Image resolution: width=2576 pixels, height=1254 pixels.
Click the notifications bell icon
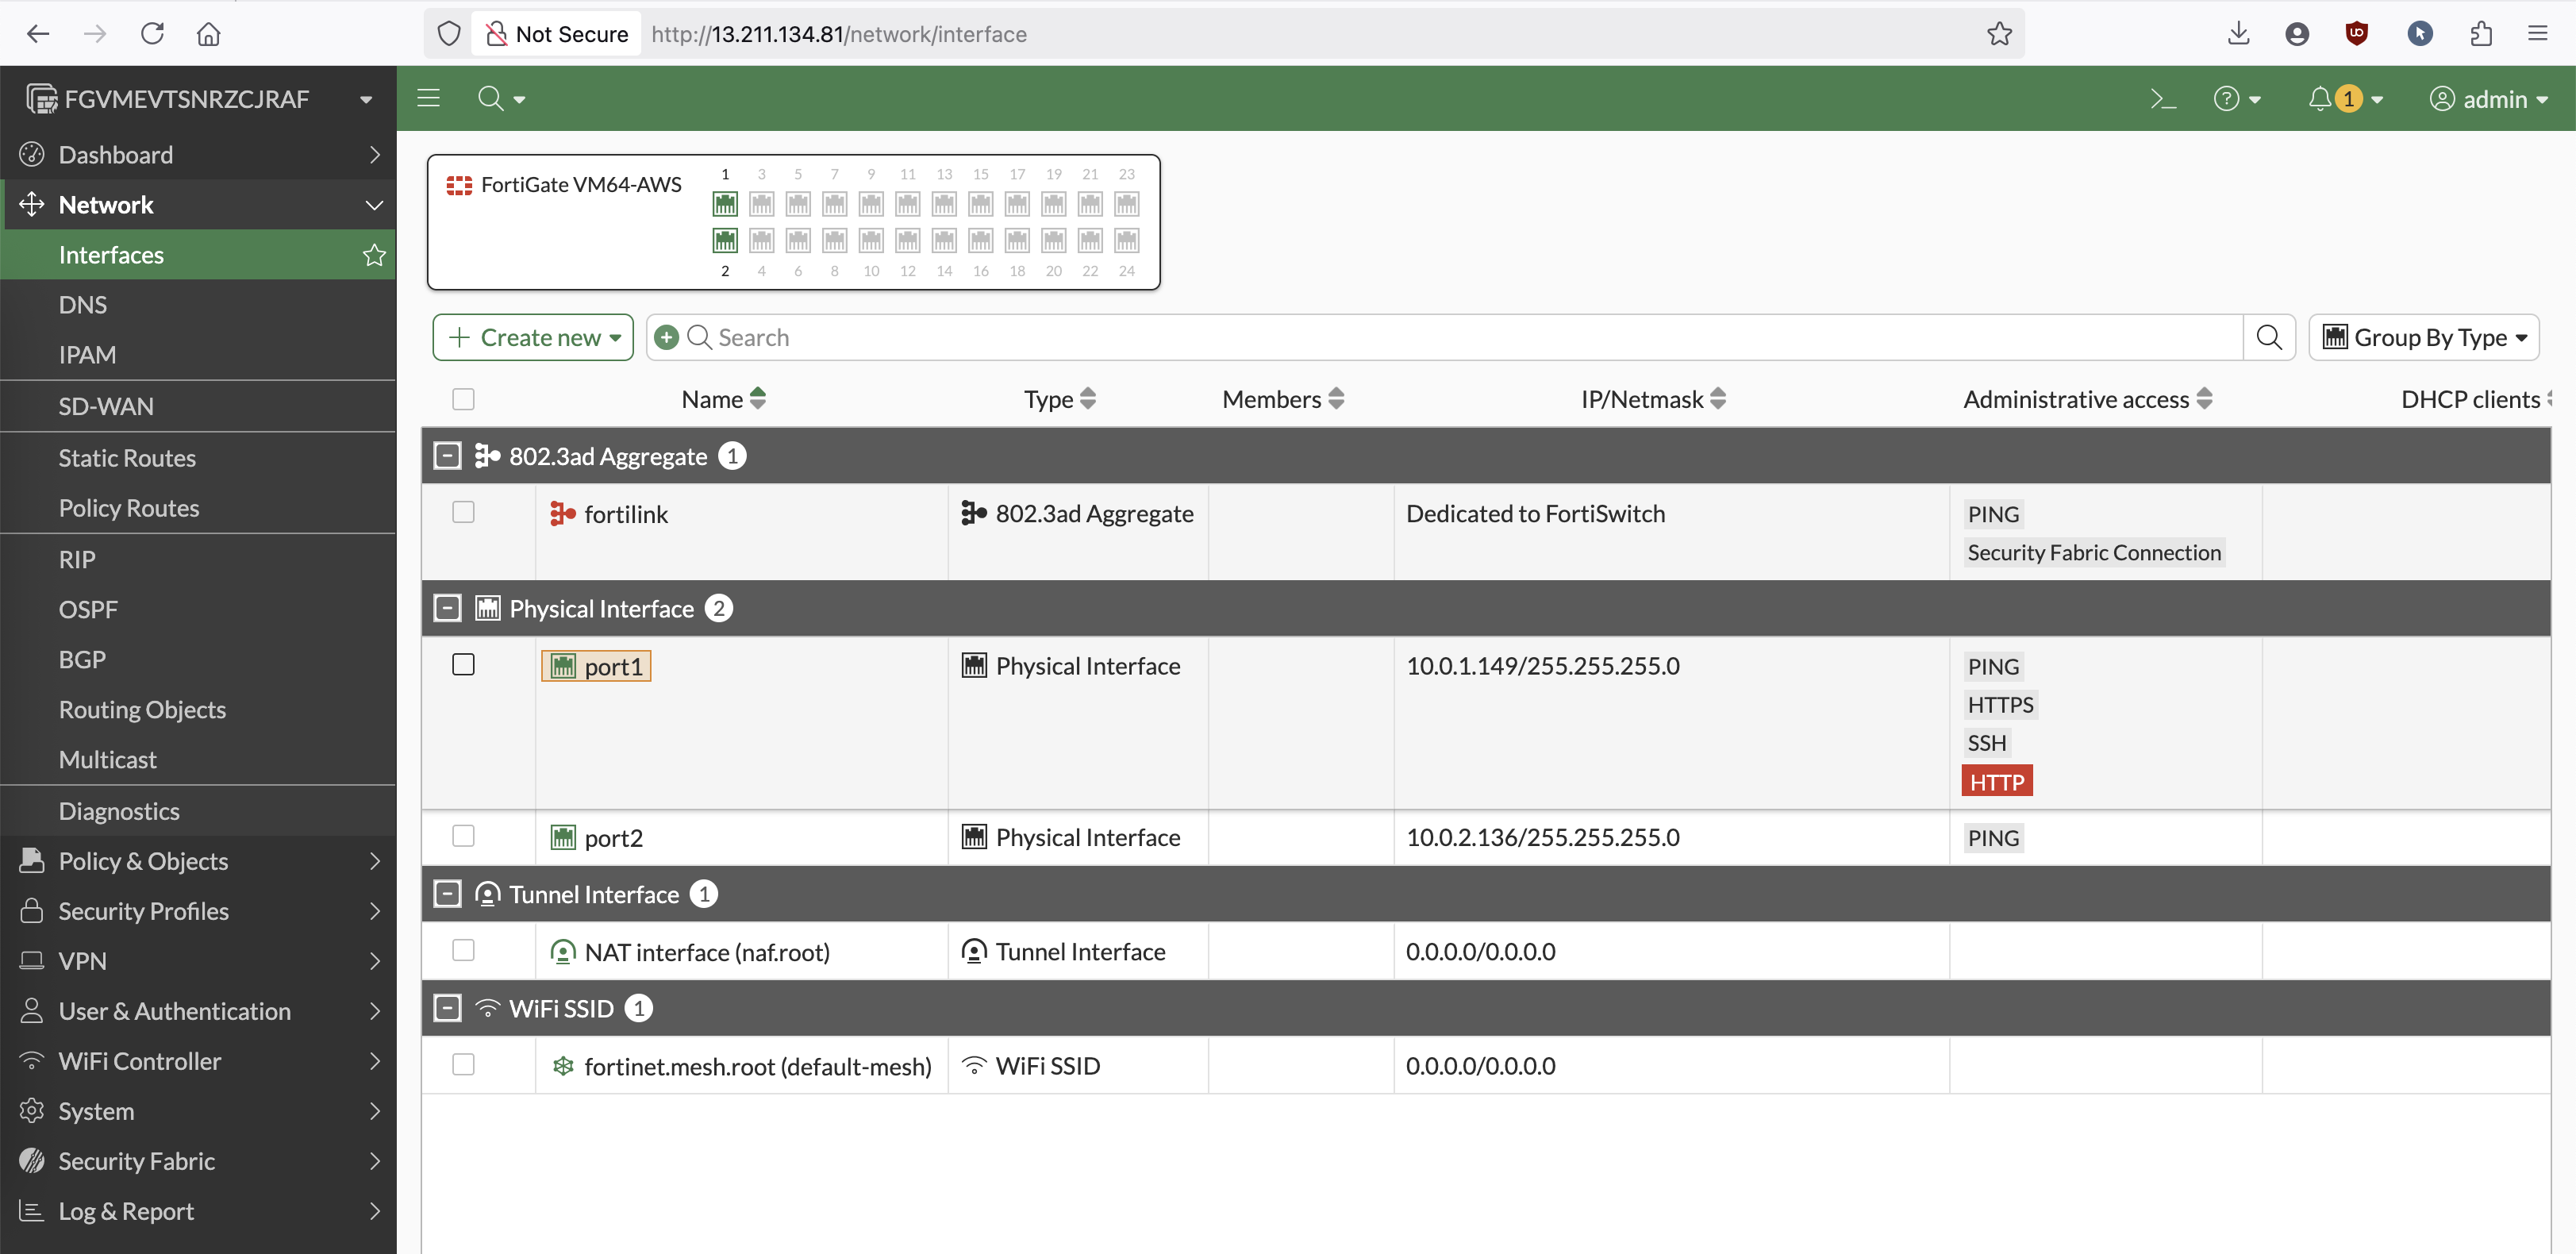[2319, 99]
